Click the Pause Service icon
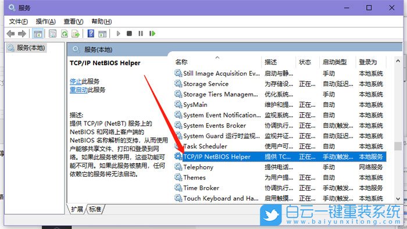Viewport: 407px width, 229px height. pos(141,34)
